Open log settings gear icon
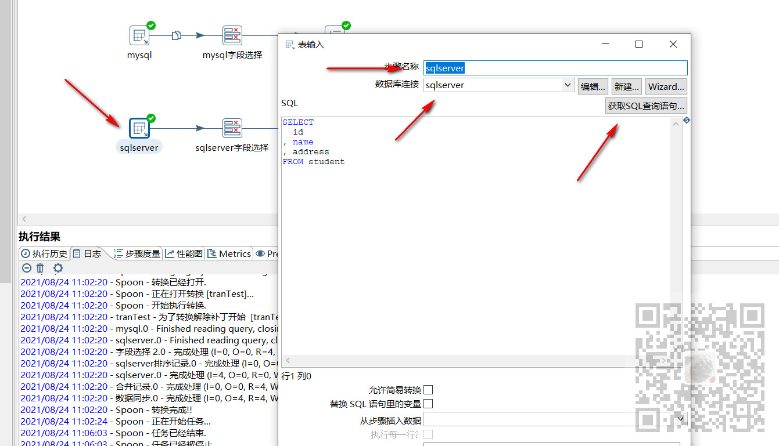The image size is (779, 446). 58,268
